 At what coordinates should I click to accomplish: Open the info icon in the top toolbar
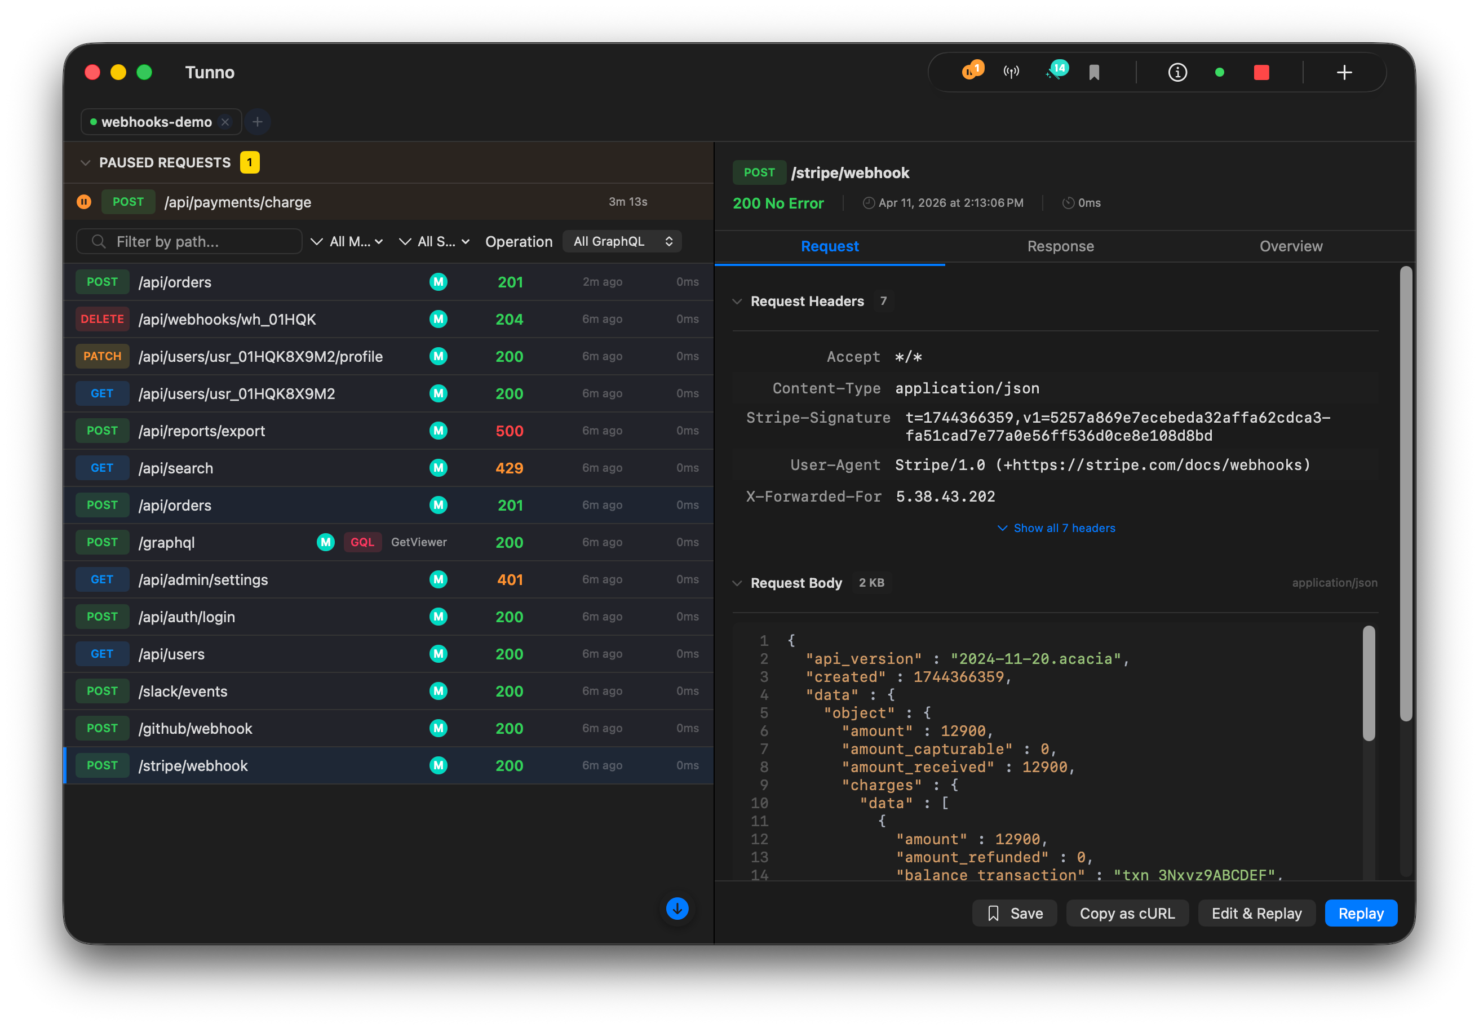(1177, 72)
